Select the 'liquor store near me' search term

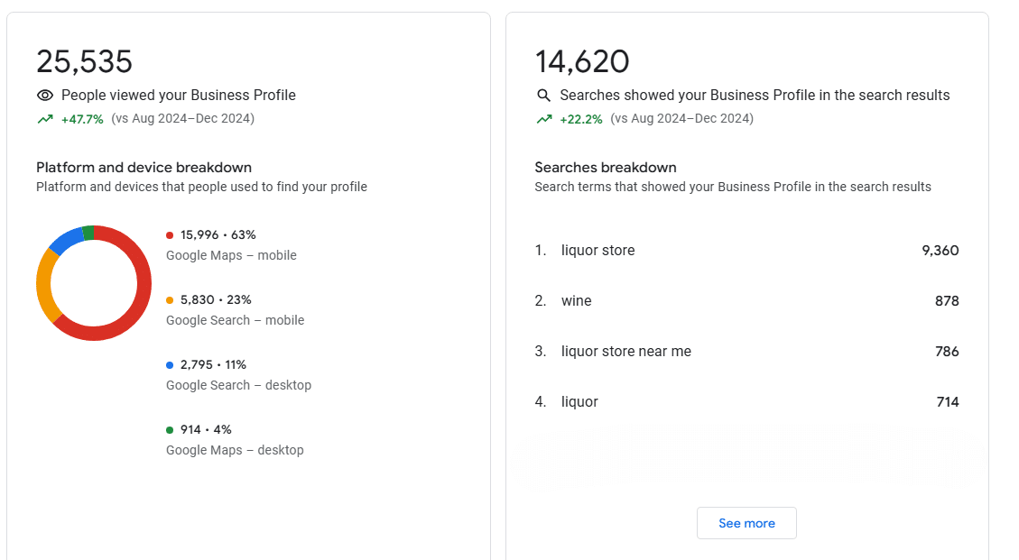(625, 352)
